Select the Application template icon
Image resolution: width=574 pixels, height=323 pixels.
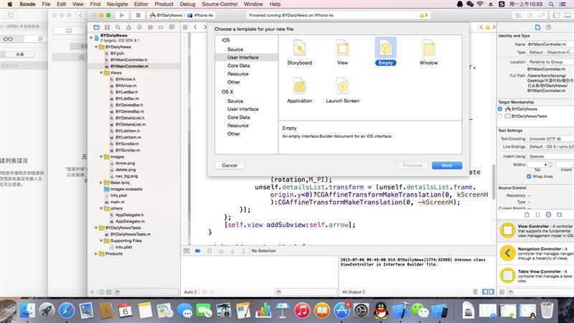[x=299, y=86]
